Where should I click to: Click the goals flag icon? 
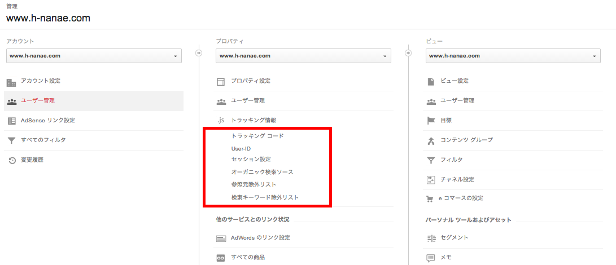431,121
